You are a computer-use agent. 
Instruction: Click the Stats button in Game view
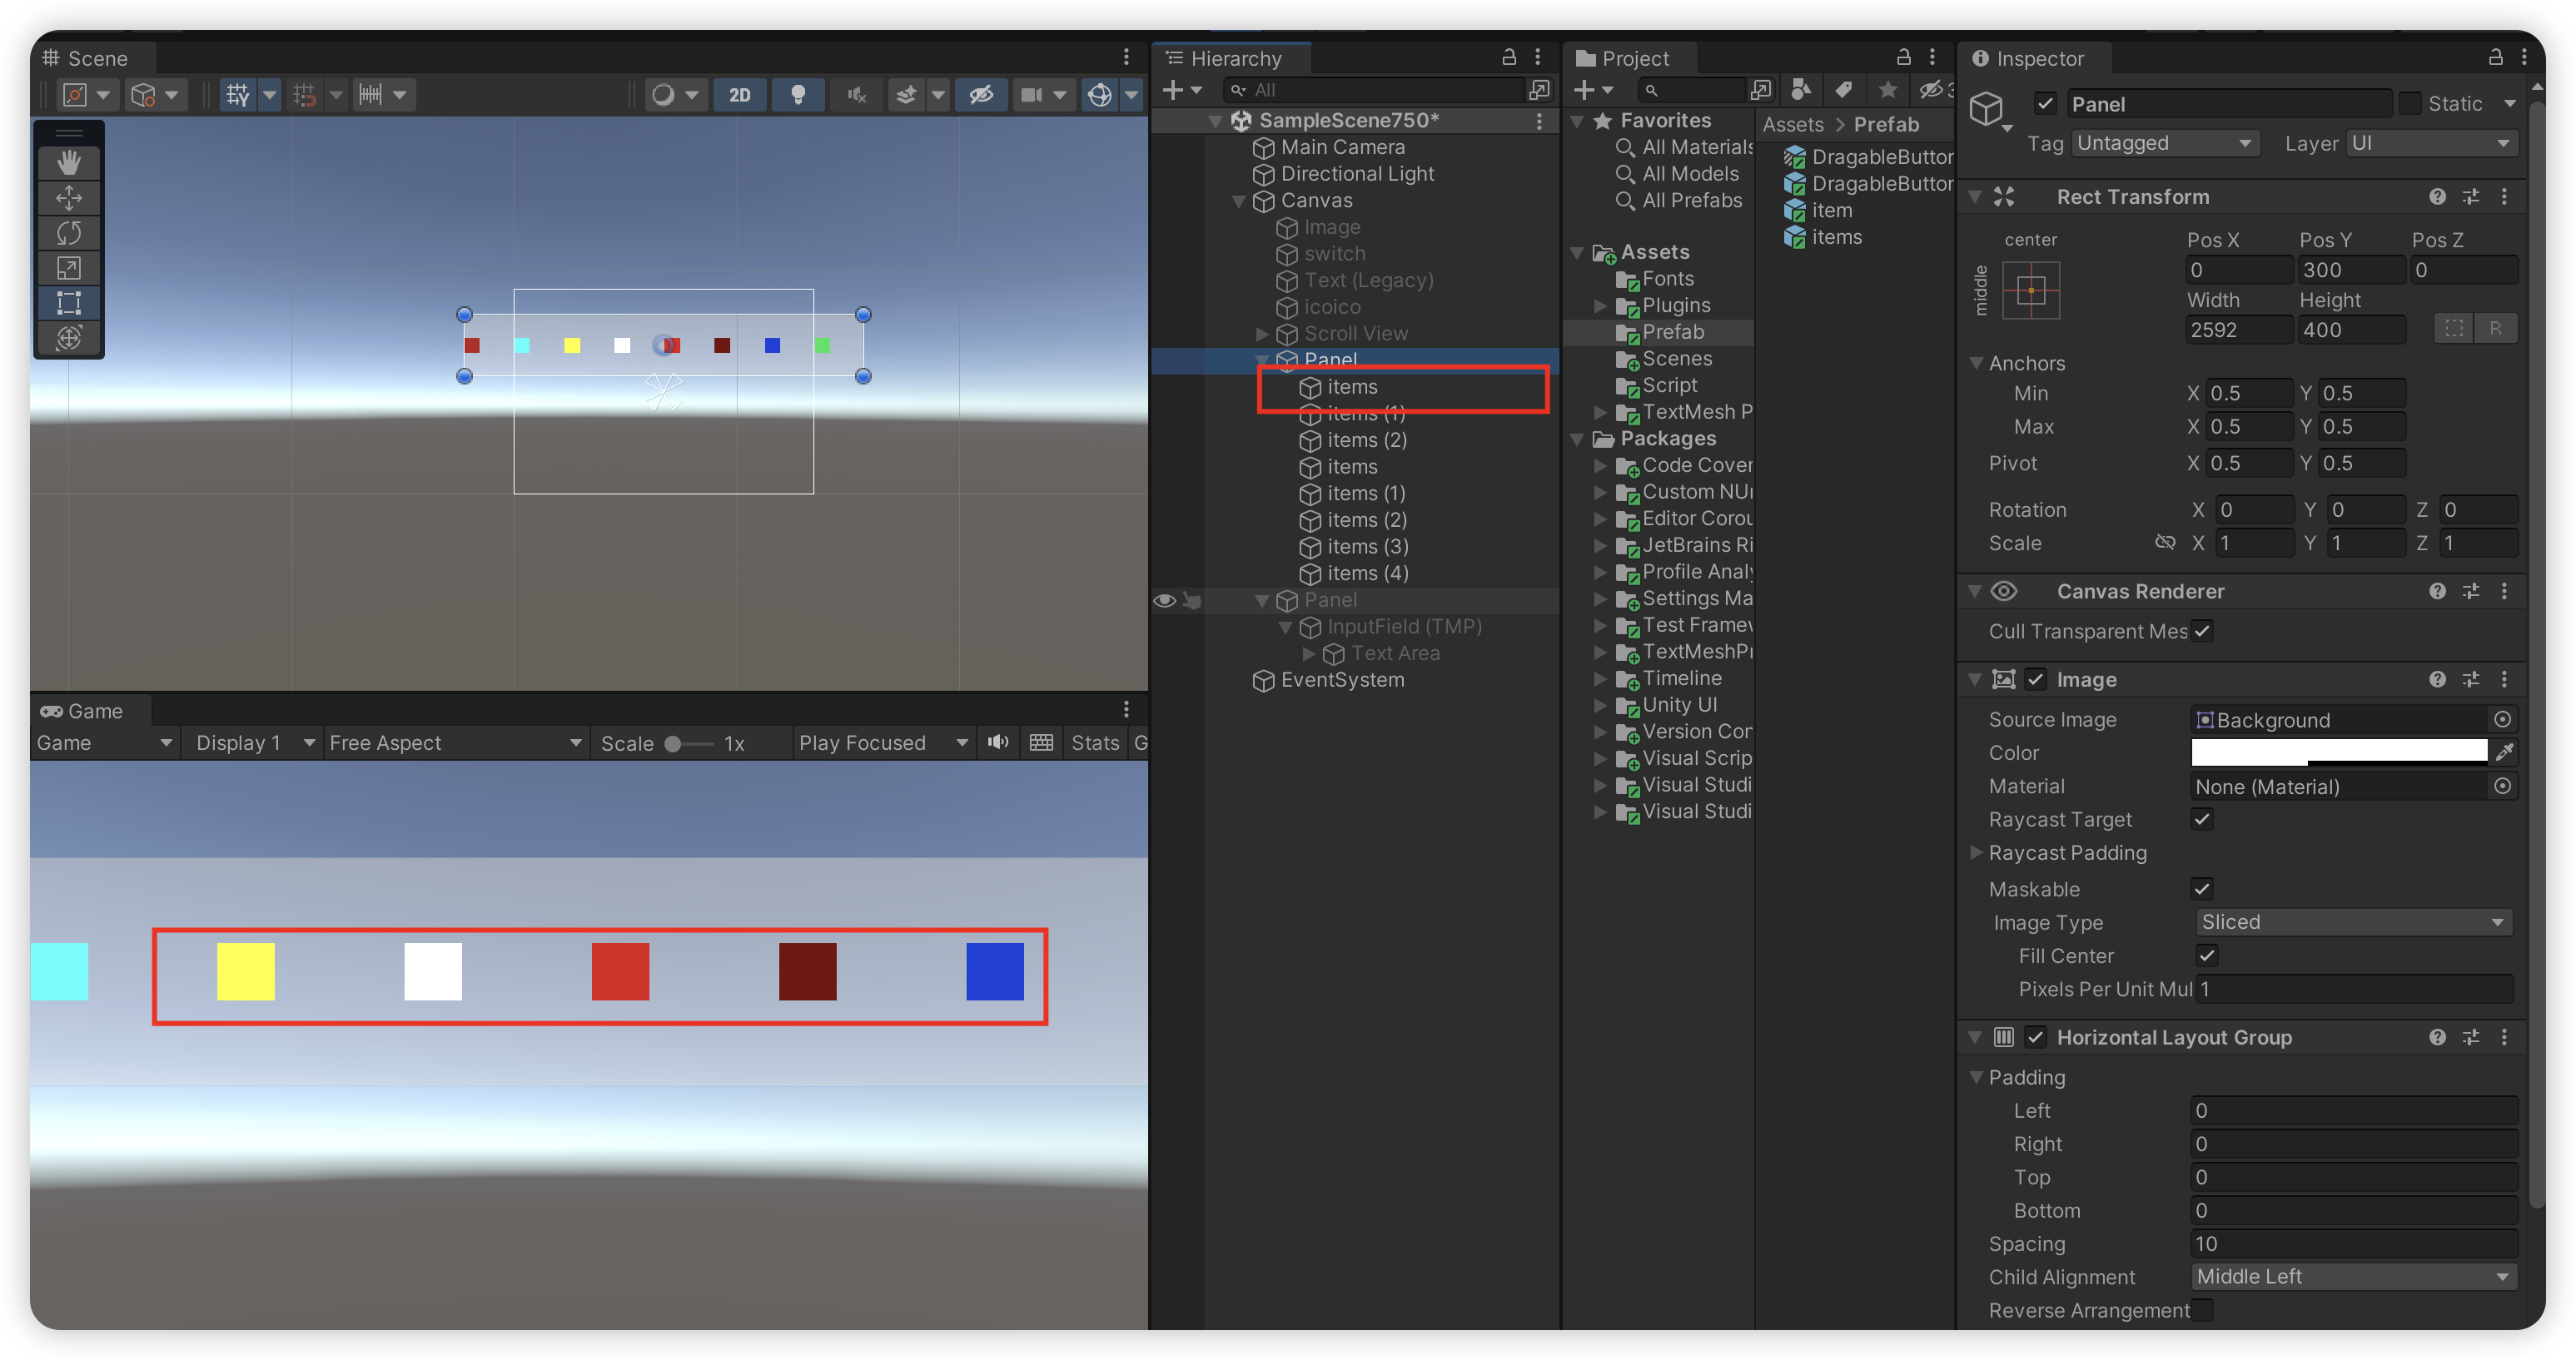(x=1094, y=743)
